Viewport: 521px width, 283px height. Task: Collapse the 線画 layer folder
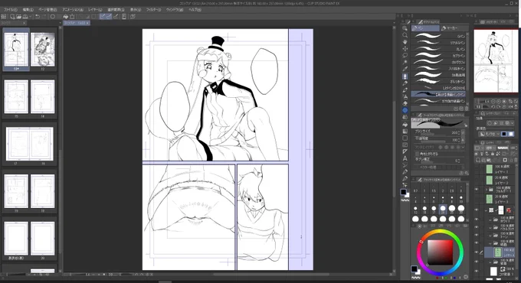coord(490,243)
